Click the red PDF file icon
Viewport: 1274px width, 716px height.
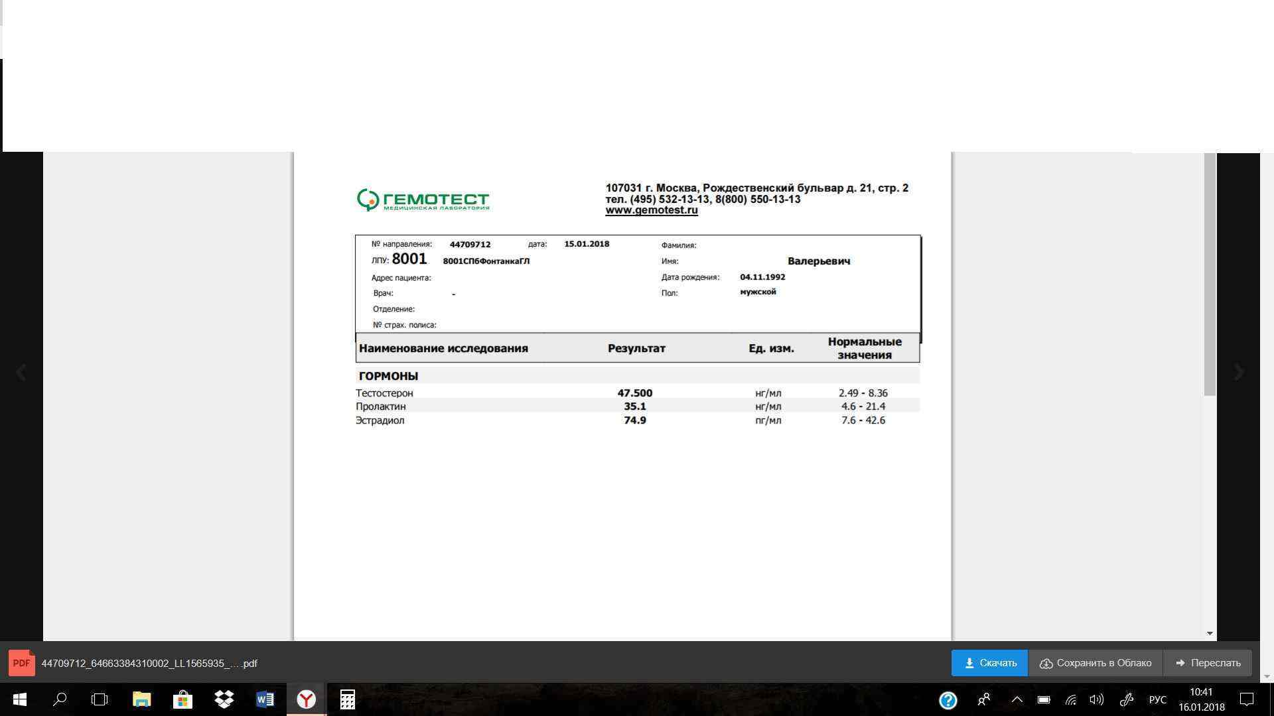[21, 663]
